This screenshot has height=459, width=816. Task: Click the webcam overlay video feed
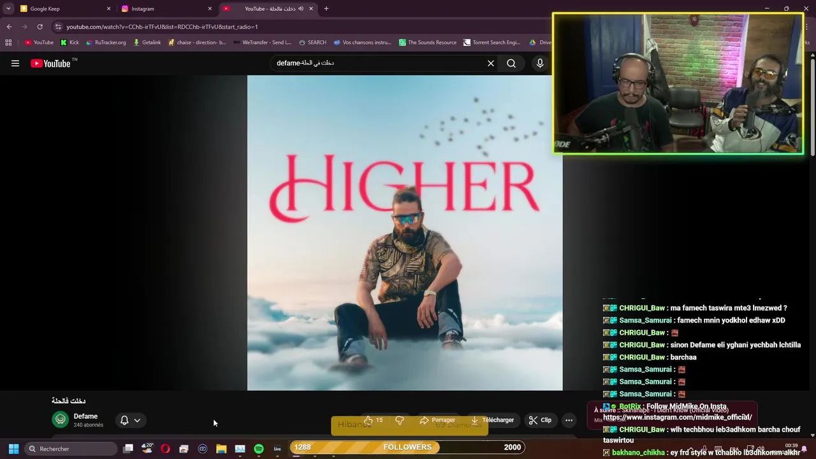[x=678, y=84]
